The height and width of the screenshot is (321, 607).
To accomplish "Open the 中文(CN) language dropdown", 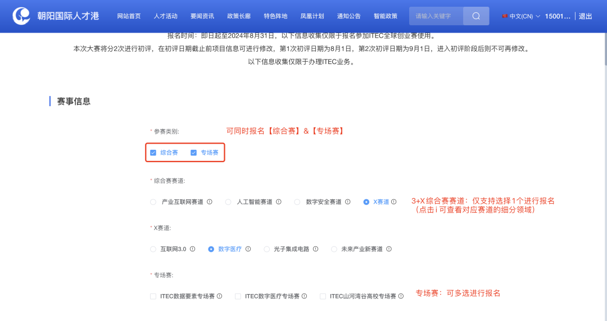I will [x=521, y=16].
